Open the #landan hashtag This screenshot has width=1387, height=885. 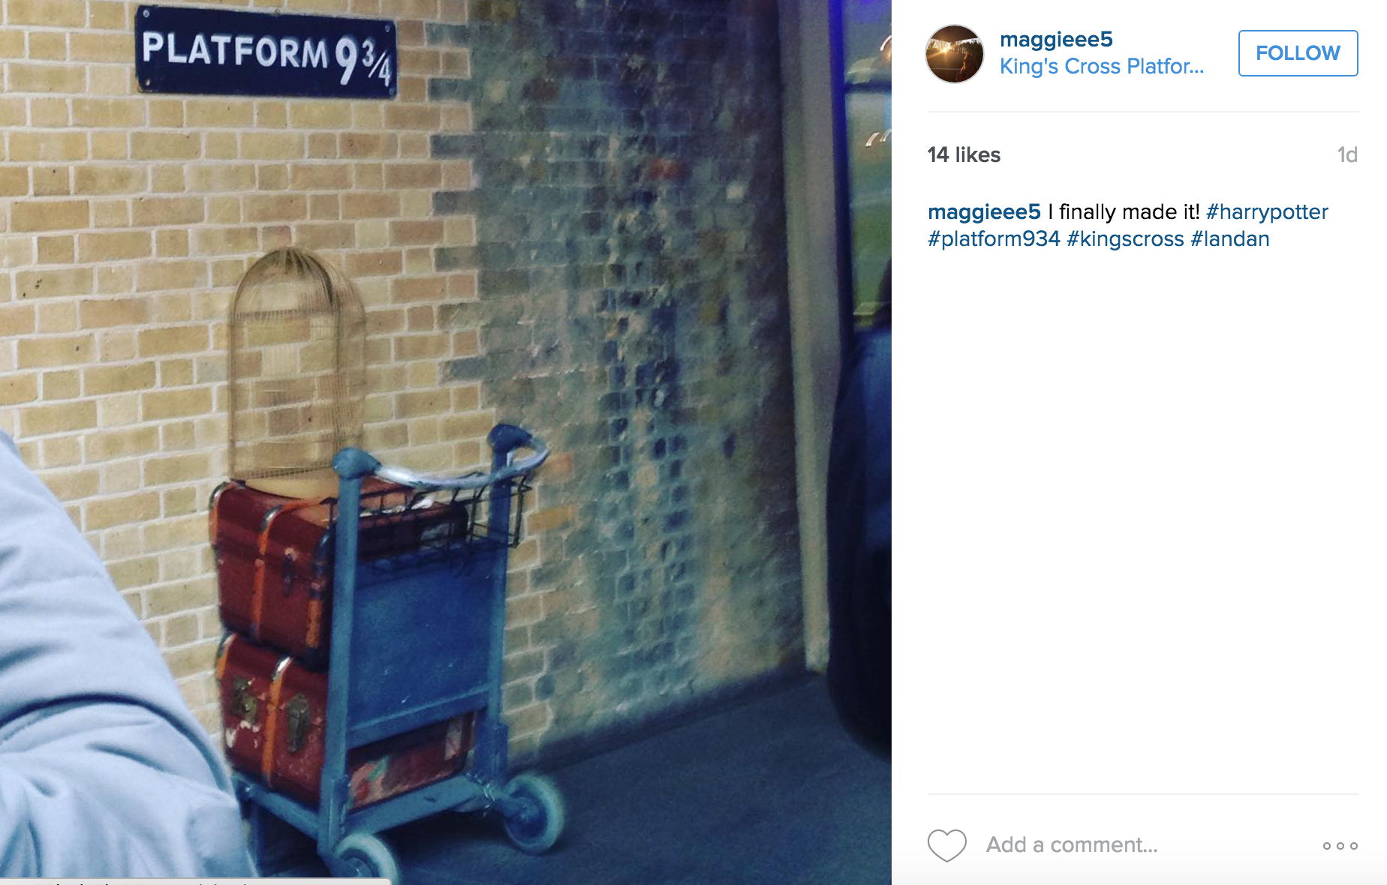[1229, 238]
